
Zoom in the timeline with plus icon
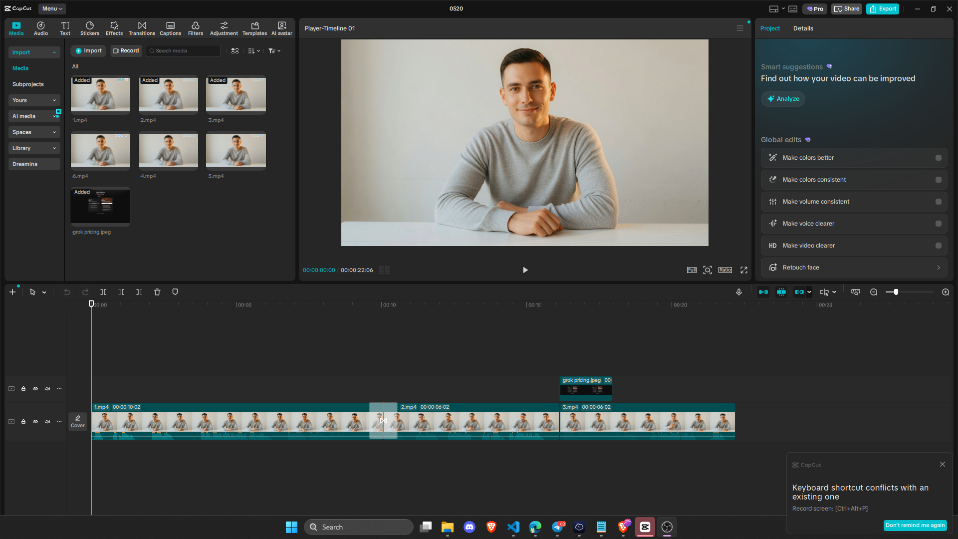click(946, 292)
